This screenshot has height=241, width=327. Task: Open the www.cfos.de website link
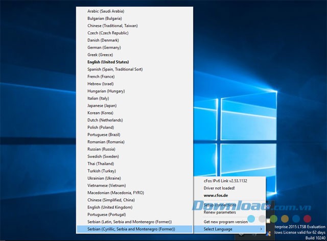[217, 195]
